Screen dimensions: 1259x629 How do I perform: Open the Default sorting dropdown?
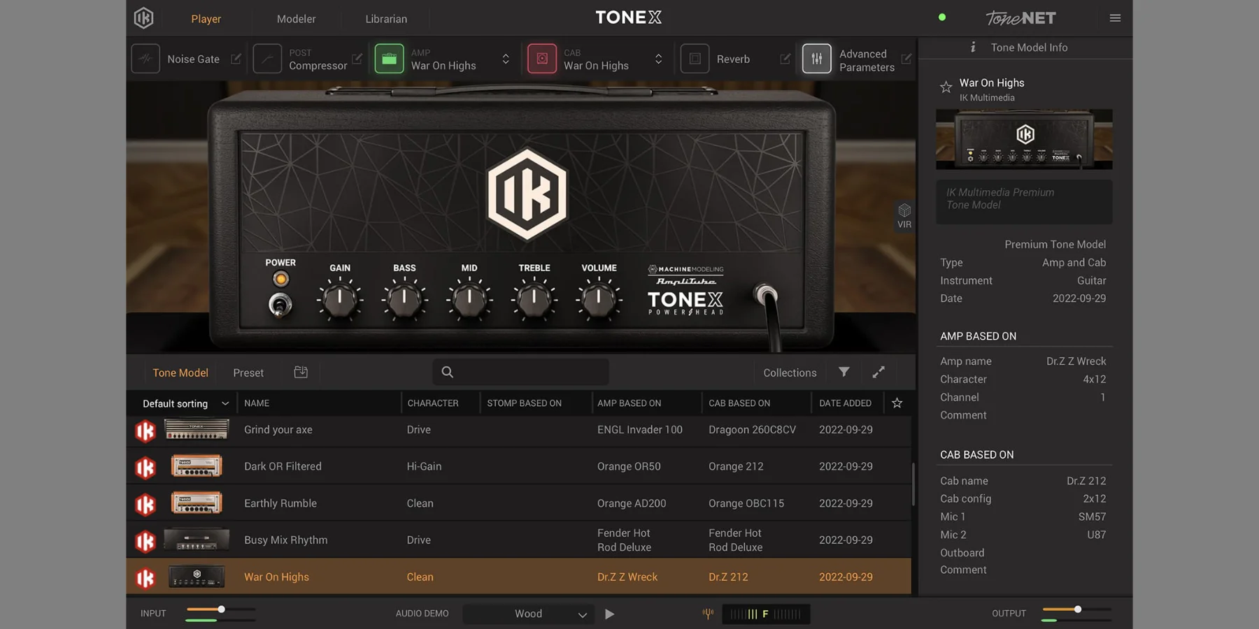185,403
